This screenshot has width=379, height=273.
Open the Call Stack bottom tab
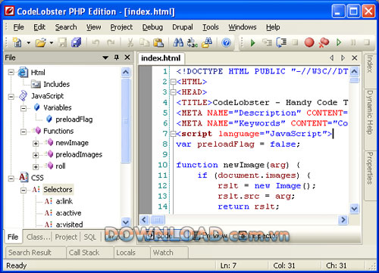click(84, 253)
